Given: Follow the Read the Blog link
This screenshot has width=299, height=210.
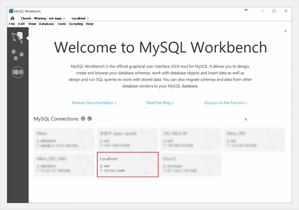Looking at the screenshot, I should (160, 103).
